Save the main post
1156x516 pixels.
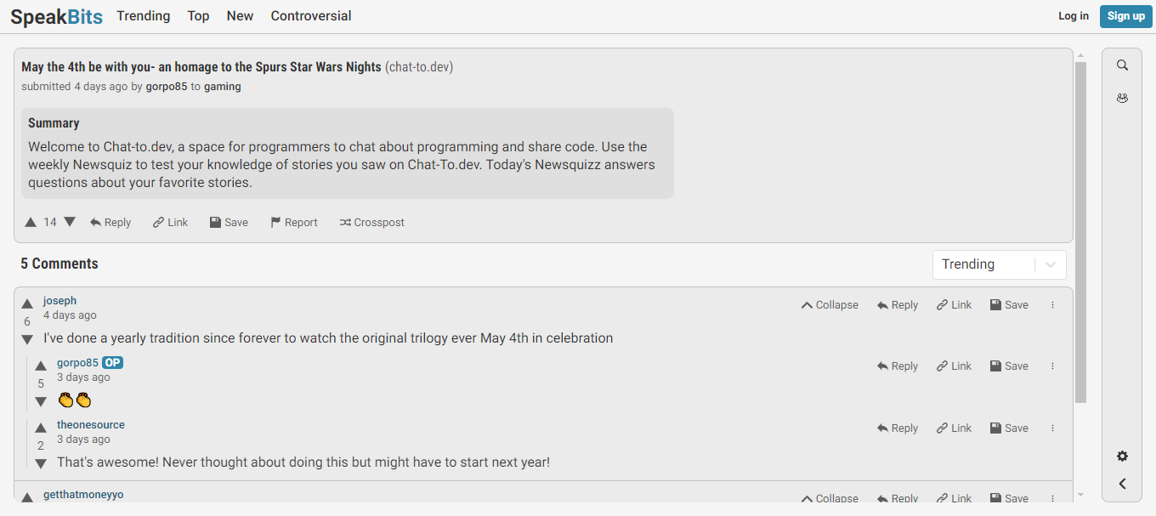point(229,223)
